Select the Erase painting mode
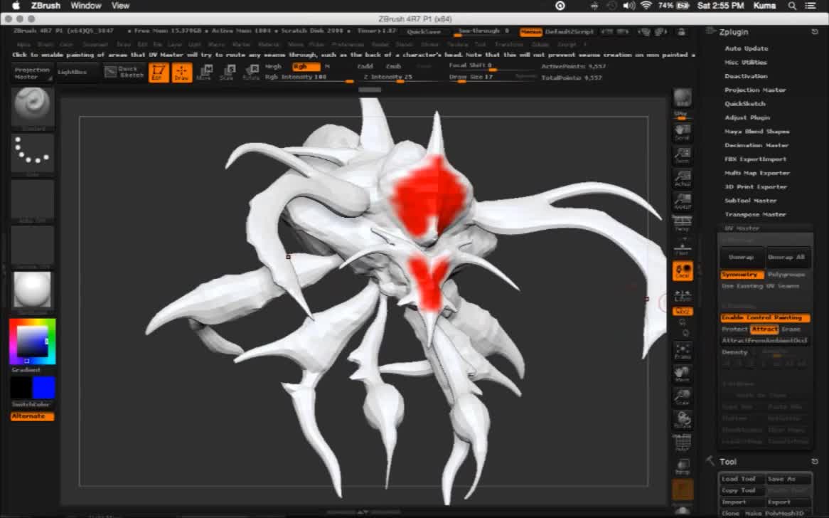 pyautogui.click(x=791, y=329)
